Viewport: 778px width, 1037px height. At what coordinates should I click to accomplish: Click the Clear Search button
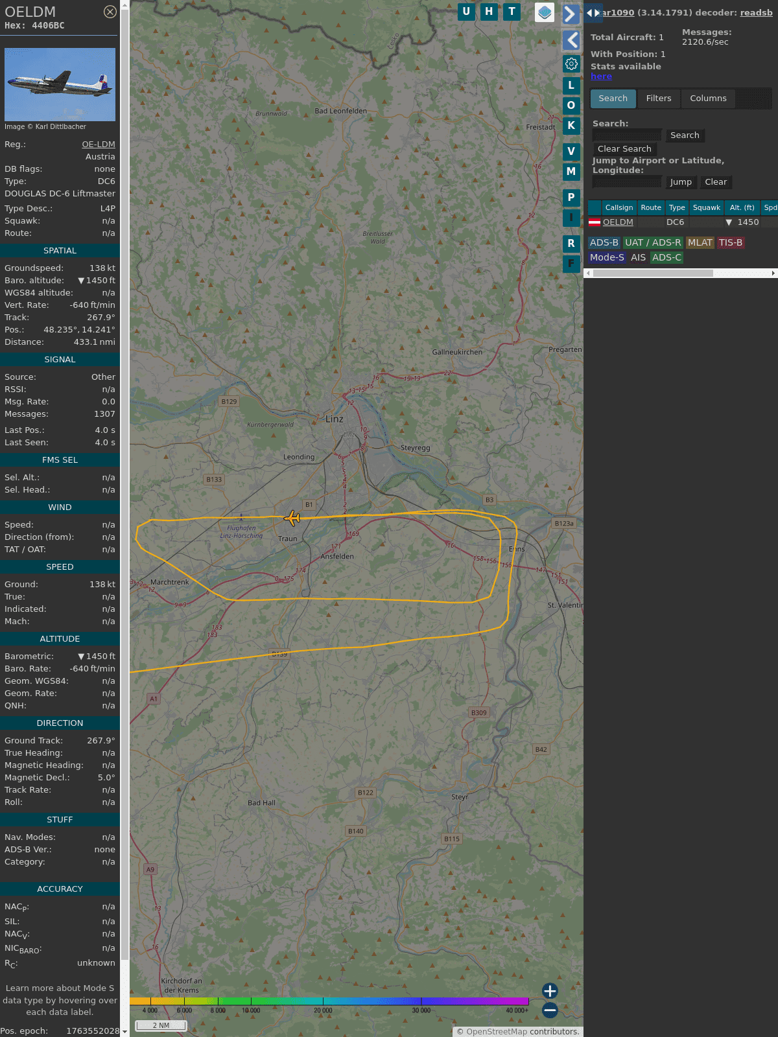pyautogui.click(x=624, y=149)
